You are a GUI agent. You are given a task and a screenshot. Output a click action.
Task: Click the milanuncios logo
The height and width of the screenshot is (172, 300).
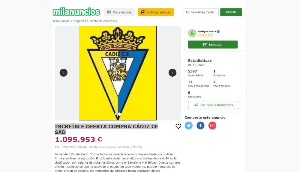pyautogui.click(x=76, y=12)
